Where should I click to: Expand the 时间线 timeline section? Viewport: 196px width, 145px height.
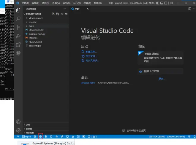46,129
